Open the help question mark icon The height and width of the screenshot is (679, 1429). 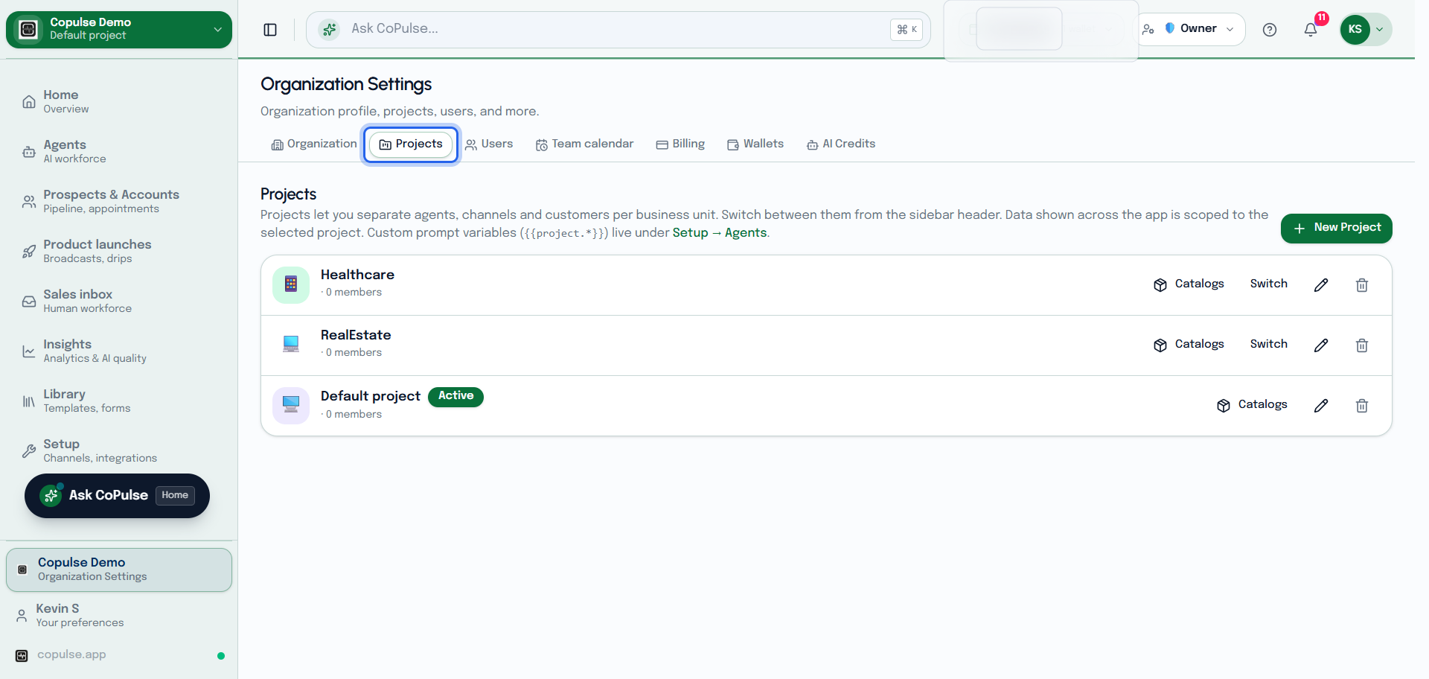coord(1270,30)
